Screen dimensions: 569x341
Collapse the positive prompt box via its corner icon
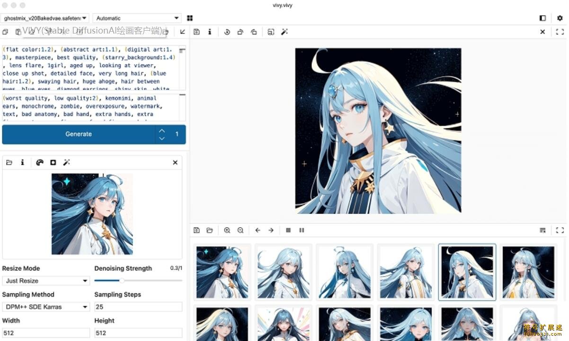[182, 50]
